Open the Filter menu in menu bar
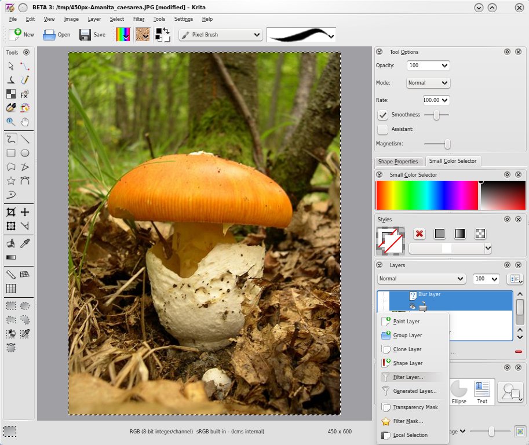 138,19
